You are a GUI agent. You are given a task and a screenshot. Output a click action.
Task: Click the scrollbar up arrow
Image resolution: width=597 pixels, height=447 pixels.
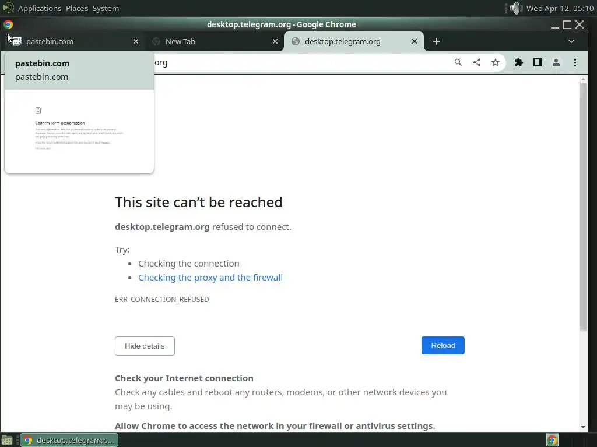click(x=583, y=79)
